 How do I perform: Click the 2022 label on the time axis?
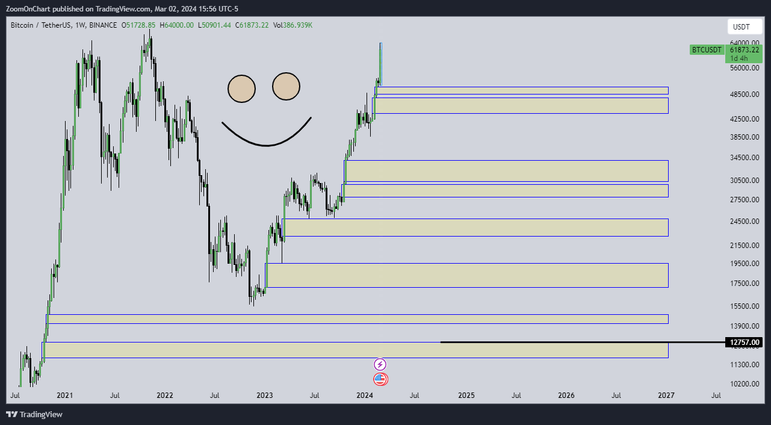pos(164,396)
